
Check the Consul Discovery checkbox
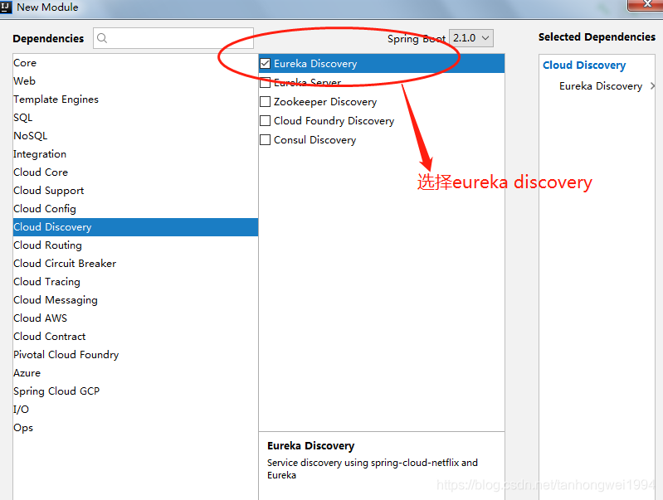click(x=265, y=139)
